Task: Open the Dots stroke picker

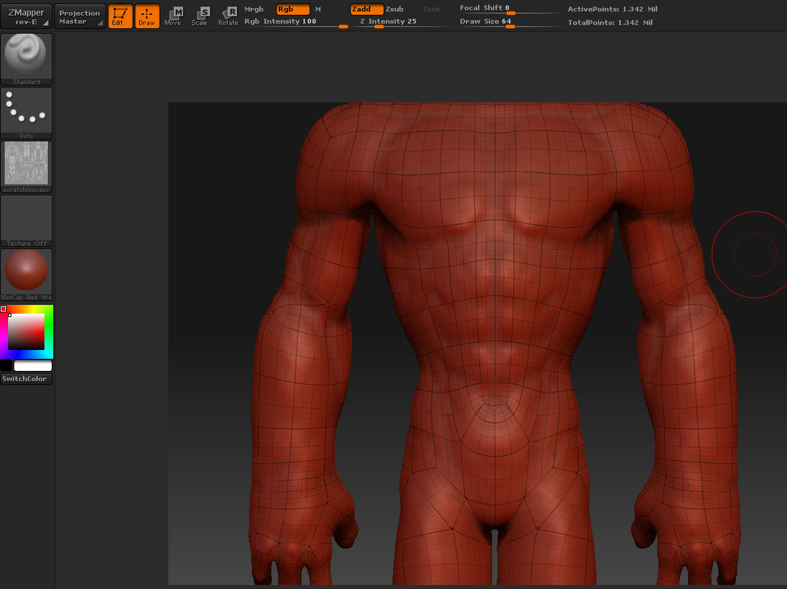Action: pos(26,113)
